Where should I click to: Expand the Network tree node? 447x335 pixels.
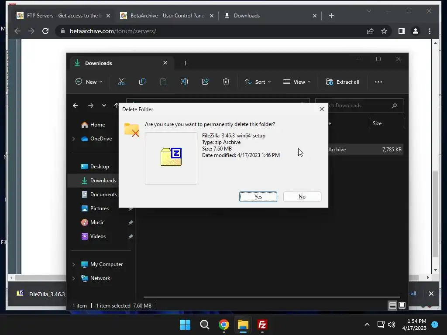(73, 278)
